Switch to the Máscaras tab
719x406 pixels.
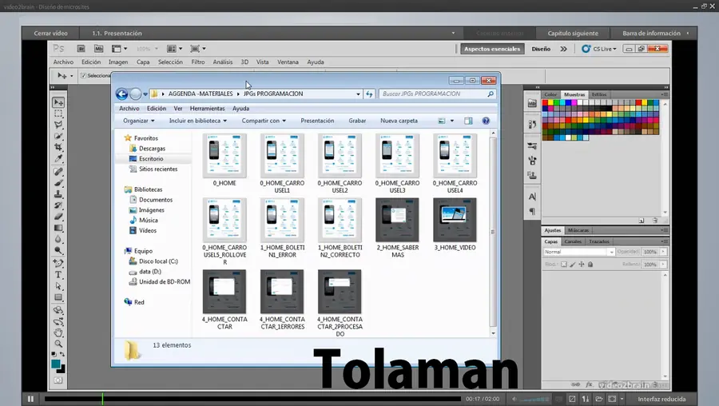coord(578,230)
